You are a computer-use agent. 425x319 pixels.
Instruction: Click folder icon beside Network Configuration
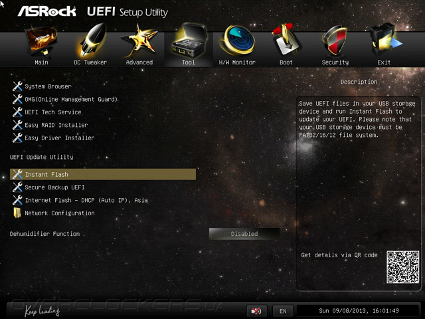click(x=17, y=213)
